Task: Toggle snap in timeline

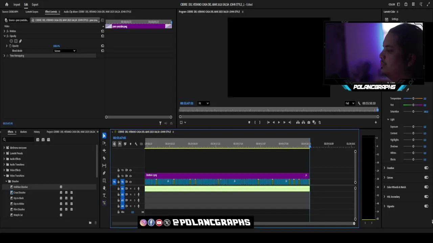Action: coord(119,144)
